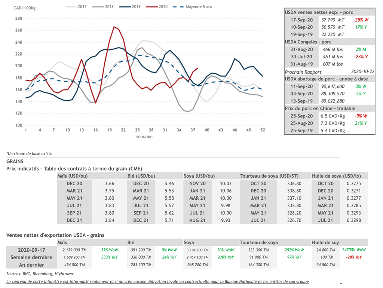Select the An dernier row label
383x288 pixels.
[31, 265]
